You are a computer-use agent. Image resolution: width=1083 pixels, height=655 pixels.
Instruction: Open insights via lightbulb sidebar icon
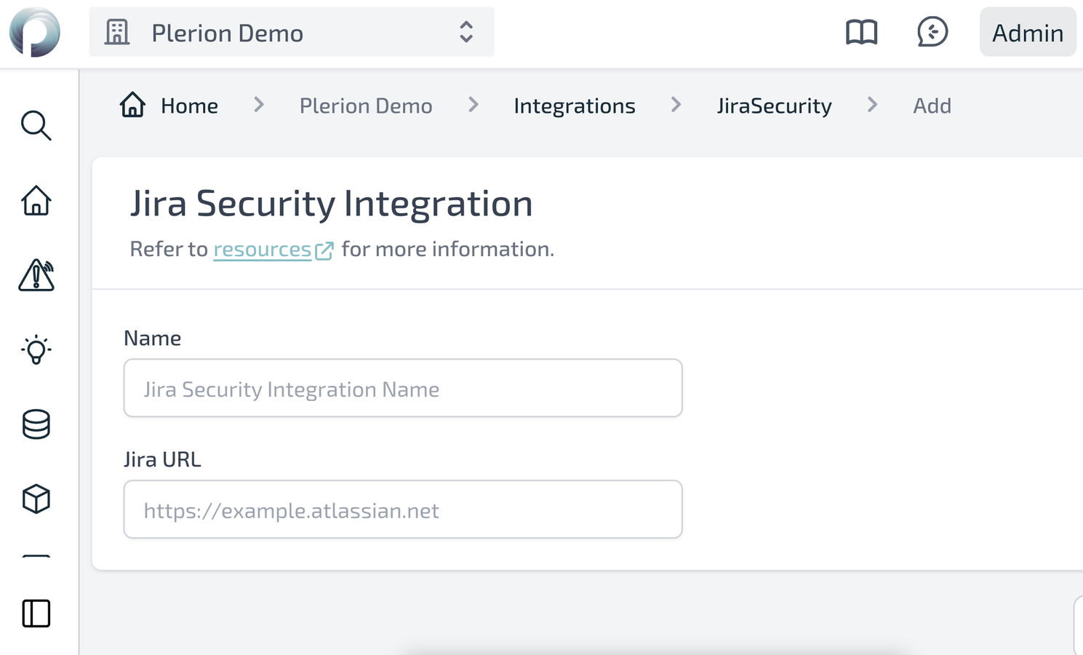click(36, 350)
